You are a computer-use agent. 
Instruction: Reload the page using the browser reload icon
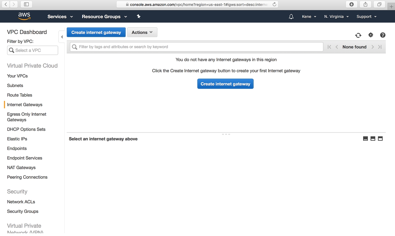click(x=274, y=4)
